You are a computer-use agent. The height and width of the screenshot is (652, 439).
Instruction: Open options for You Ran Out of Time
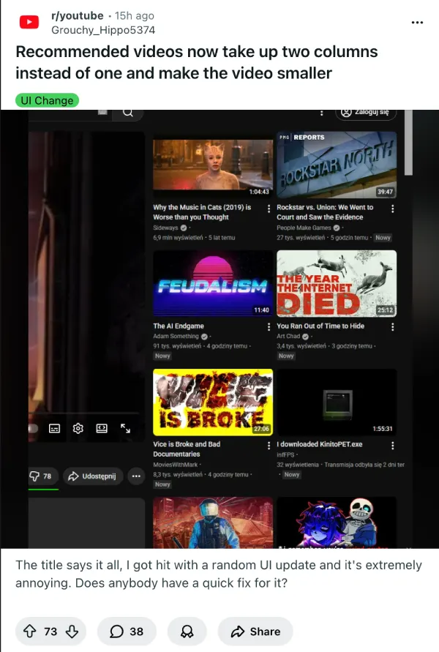(x=392, y=327)
